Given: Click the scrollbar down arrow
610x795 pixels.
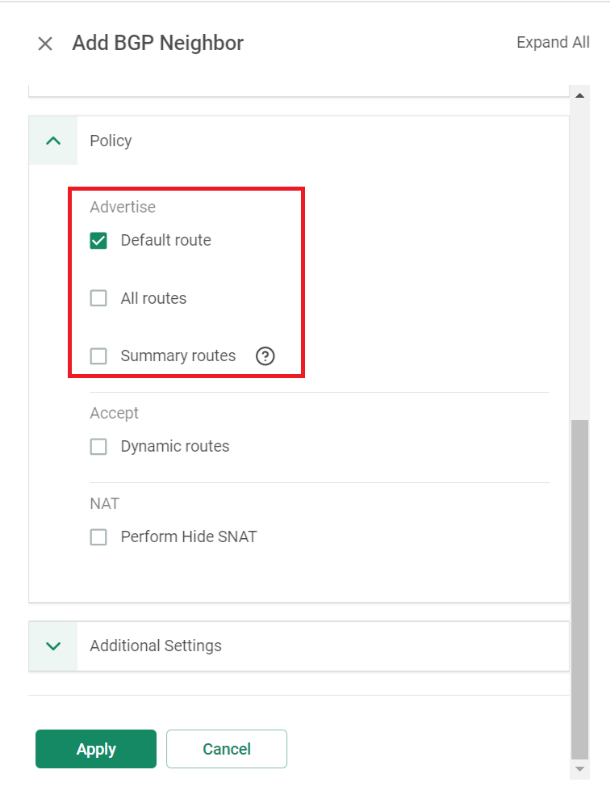Looking at the screenshot, I should (x=580, y=769).
